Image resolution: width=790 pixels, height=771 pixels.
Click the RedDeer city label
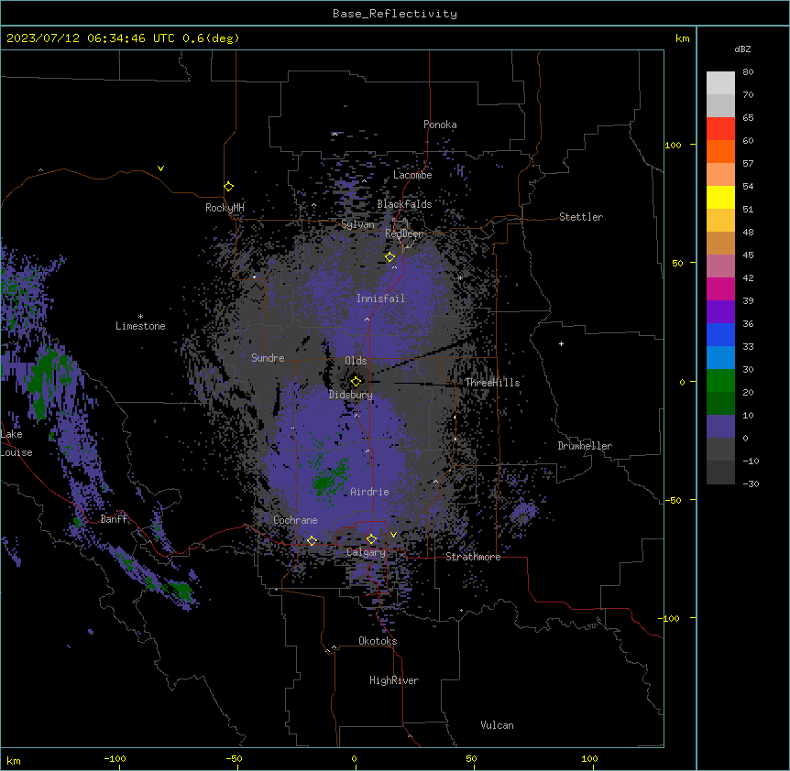(x=403, y=233)
